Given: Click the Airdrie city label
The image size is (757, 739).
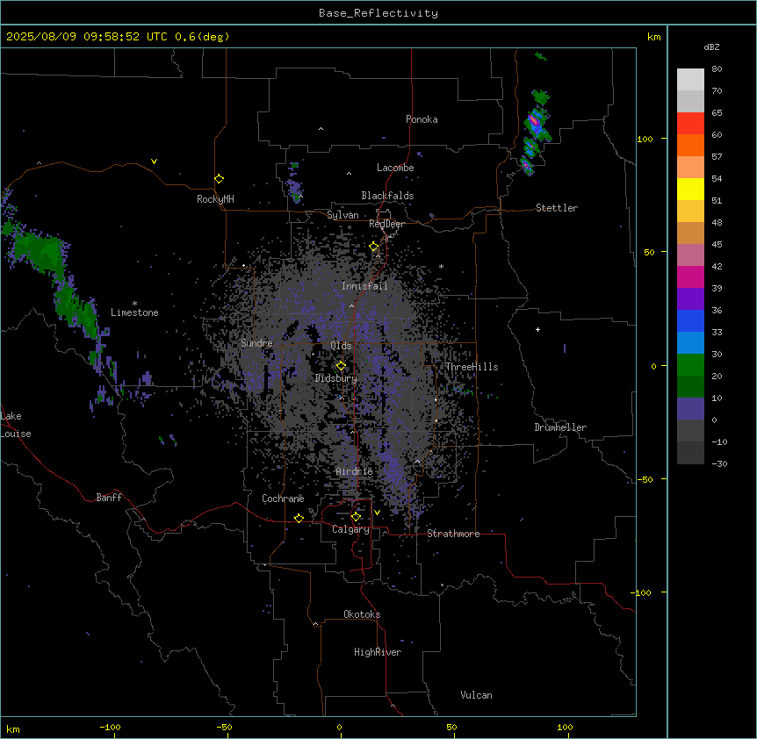Looking at the screenshot, I should (x=354, y=471).
